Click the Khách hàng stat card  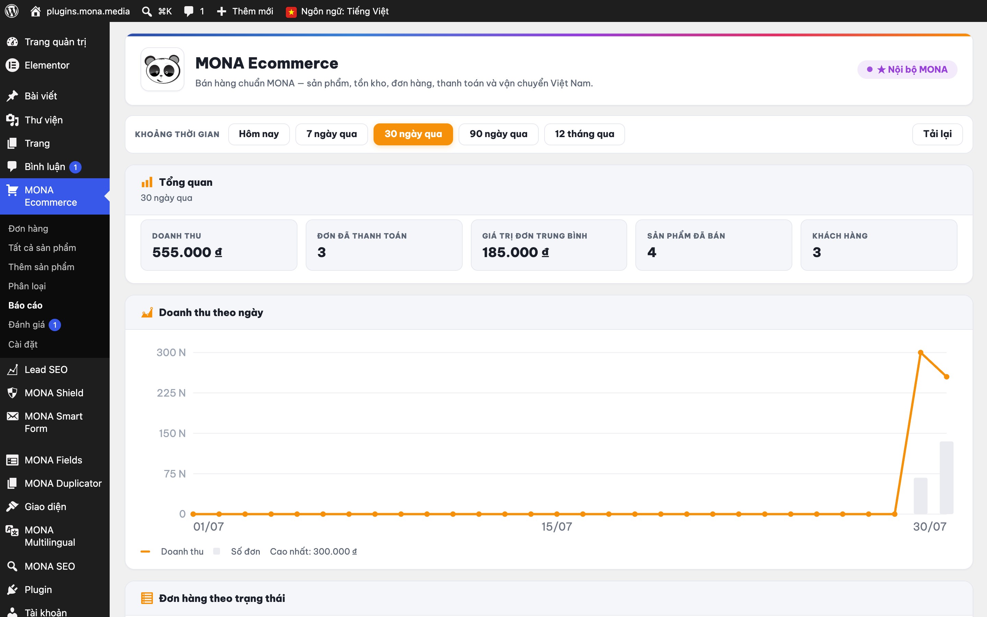(879, 245)
